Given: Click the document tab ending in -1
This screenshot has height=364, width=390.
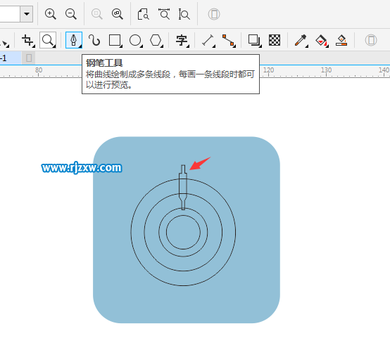Looking at the screenshot, I should click(x=11, y=58).
